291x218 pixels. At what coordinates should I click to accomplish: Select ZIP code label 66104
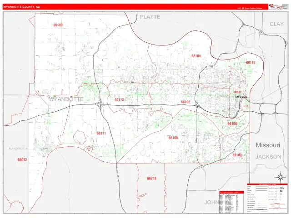click(x=196, y=56)
